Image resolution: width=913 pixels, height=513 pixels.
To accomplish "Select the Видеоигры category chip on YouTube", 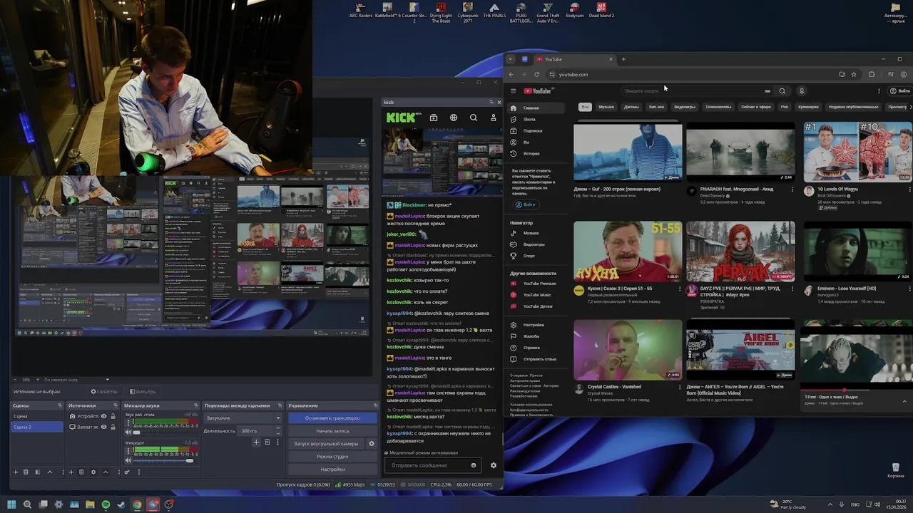I will point(685,107).
